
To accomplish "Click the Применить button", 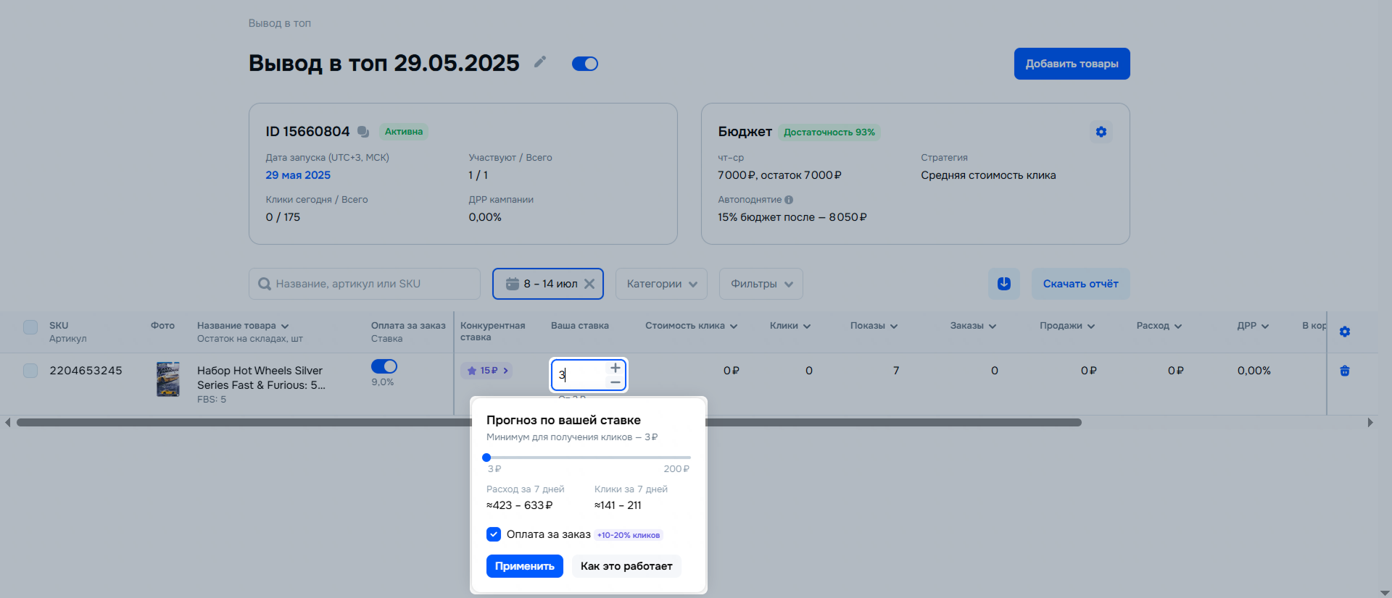I will (524, 566).
